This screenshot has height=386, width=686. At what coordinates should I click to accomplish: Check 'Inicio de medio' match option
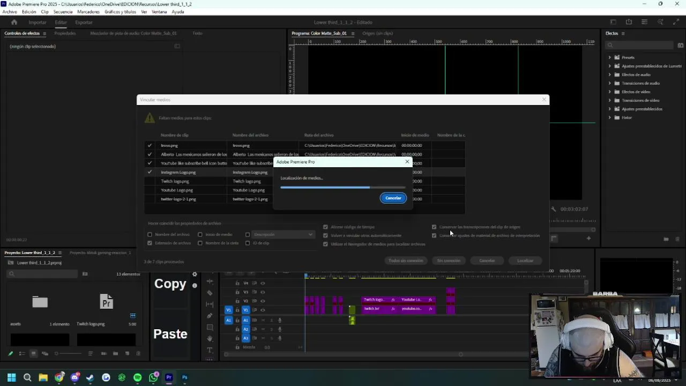[200, 234]
